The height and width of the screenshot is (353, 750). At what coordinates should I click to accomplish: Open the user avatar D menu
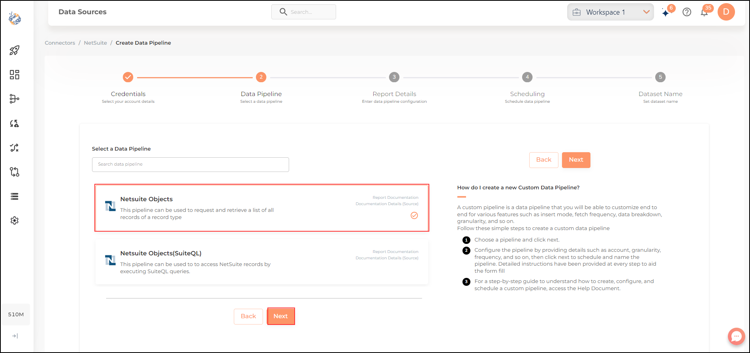pos(726,12)
